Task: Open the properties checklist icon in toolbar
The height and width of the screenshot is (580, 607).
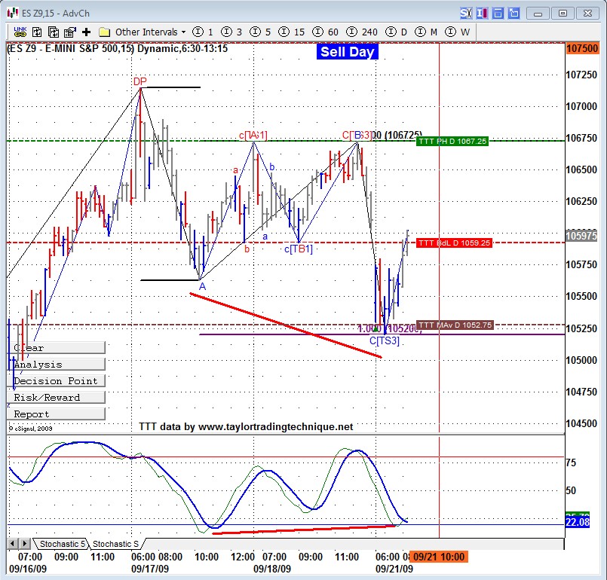Action: tap(69, 32)
